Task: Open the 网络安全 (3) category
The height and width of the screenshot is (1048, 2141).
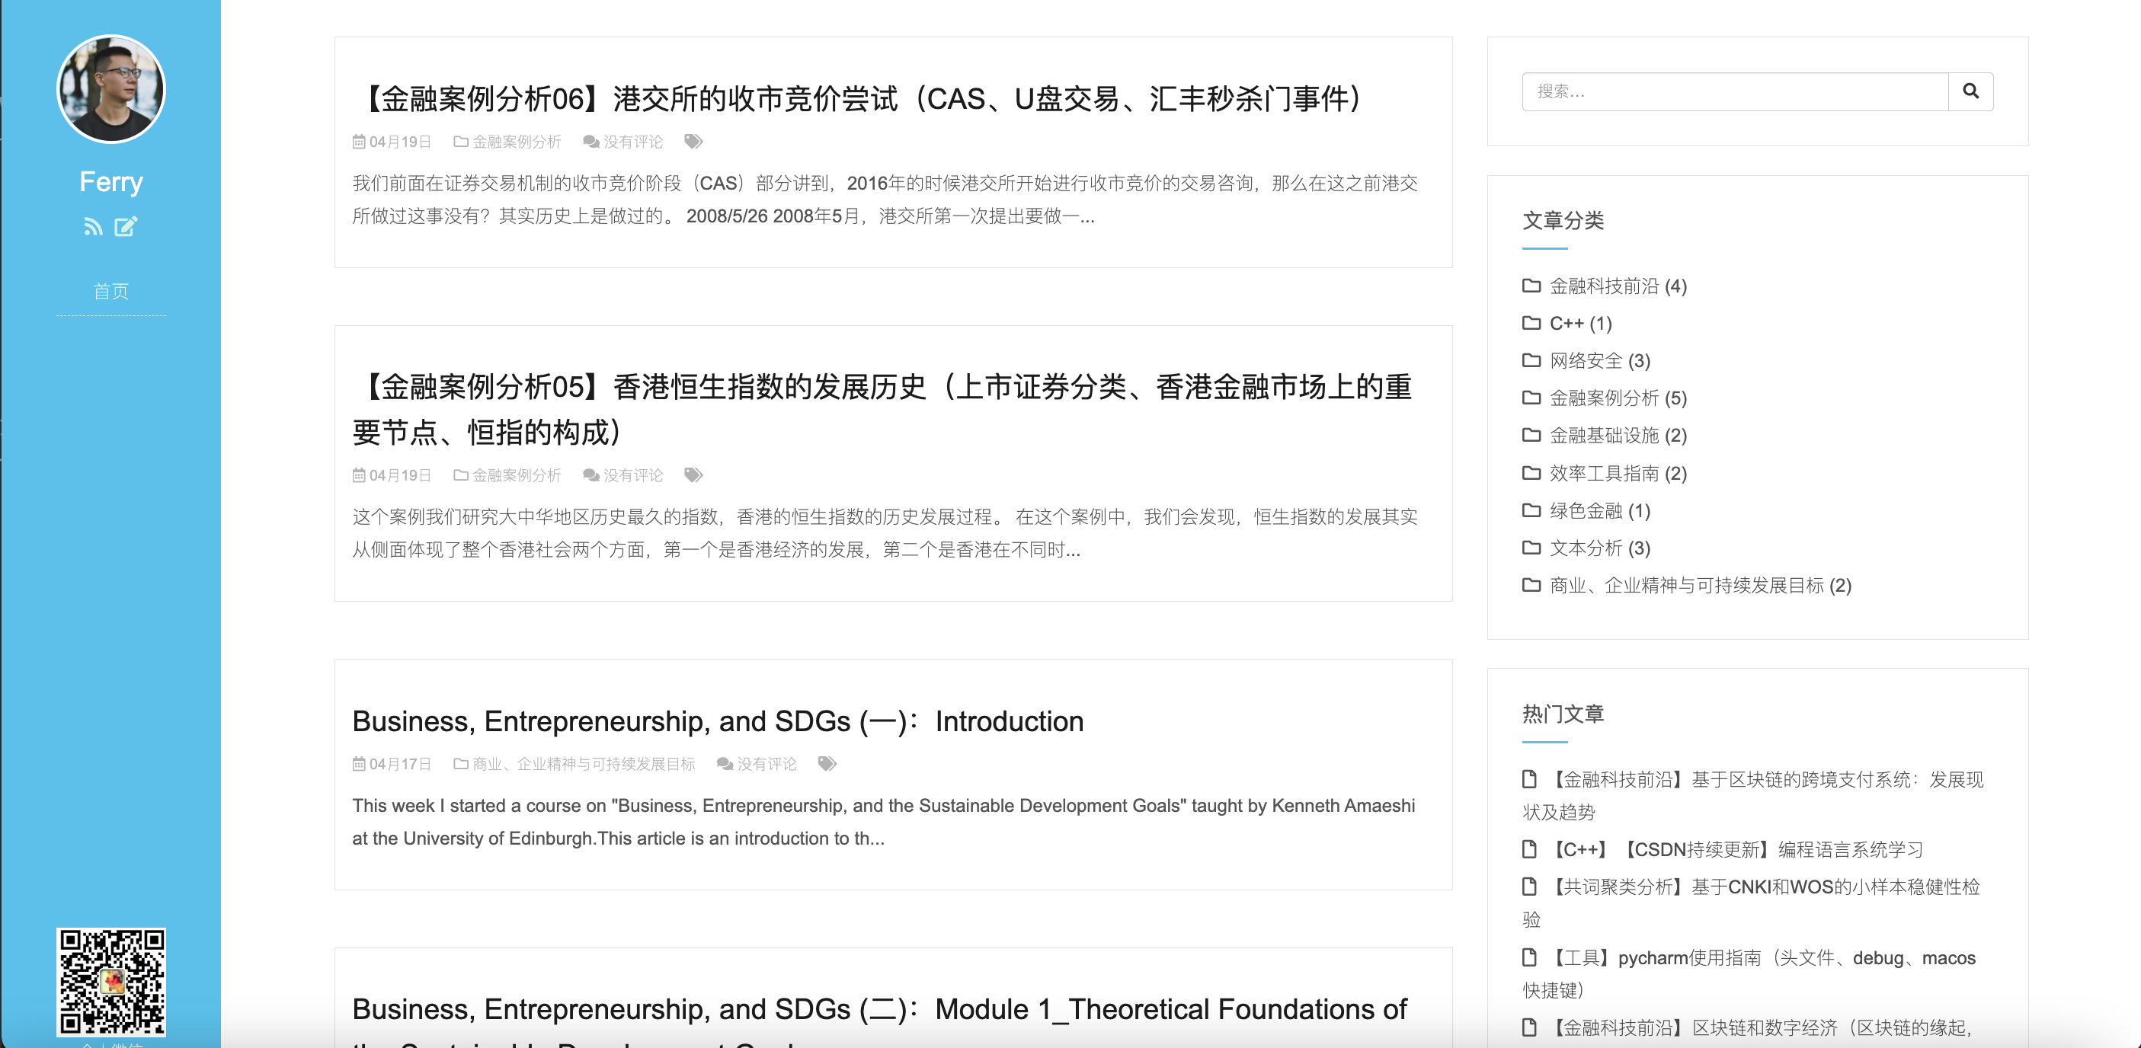Action: click(1599, 361)
